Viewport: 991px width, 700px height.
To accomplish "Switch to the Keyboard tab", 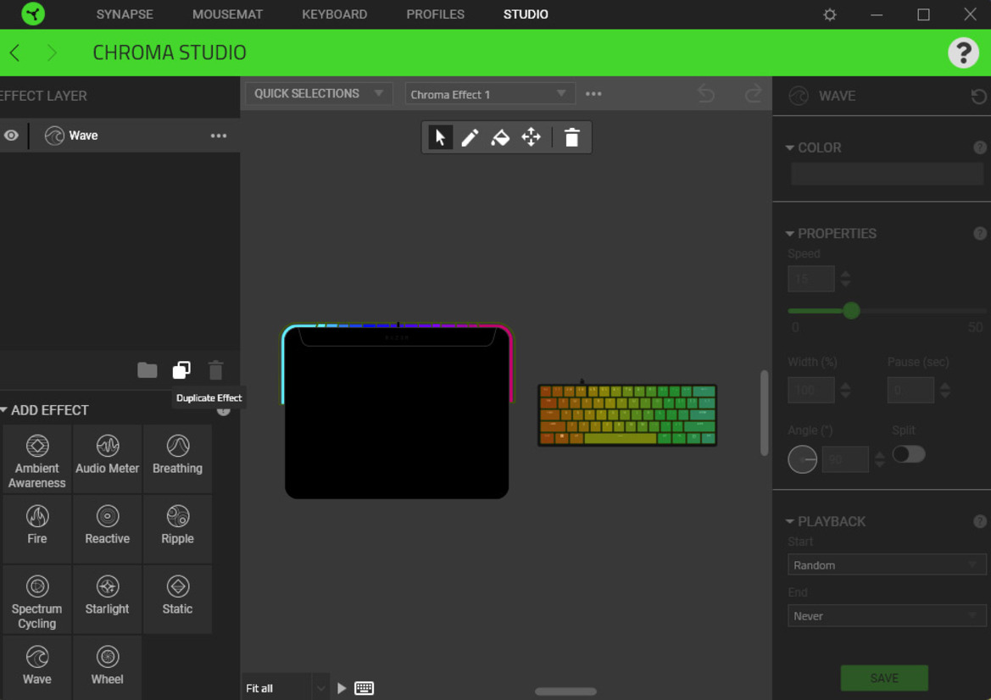I will pos(334,14).
